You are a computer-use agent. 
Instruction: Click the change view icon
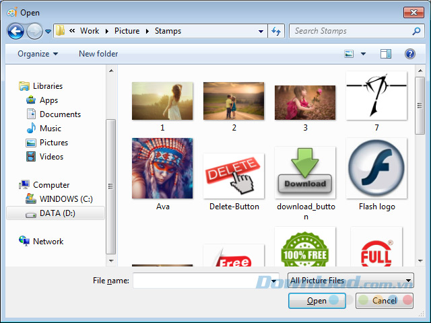(350, 54)
